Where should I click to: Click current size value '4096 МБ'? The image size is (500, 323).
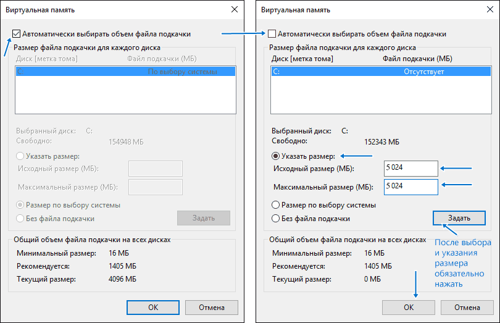122,279
